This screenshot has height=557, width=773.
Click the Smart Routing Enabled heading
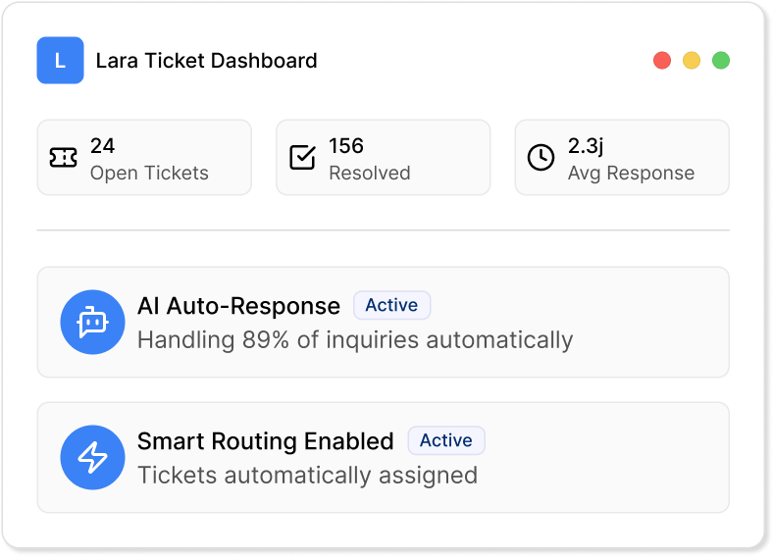(265, 441)
